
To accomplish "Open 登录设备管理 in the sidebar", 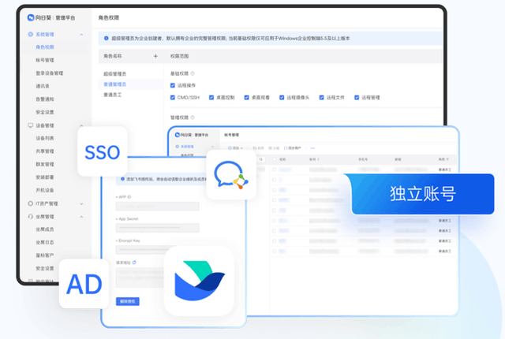I will pyautogui.click(x=49, y=73).
